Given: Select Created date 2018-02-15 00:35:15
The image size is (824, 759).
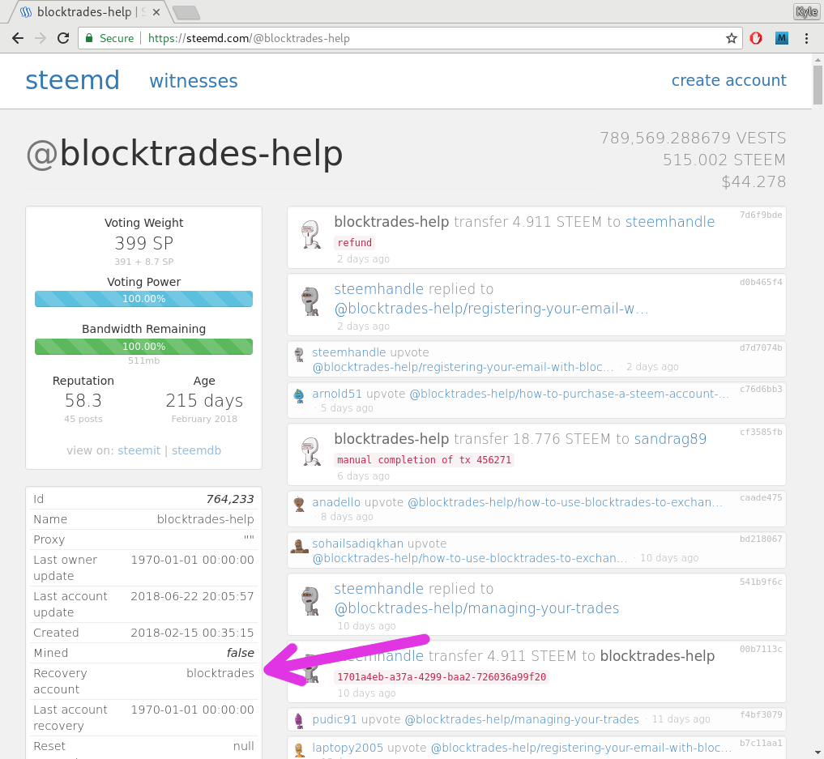Looking at the screenshot, I should point(192,633).
